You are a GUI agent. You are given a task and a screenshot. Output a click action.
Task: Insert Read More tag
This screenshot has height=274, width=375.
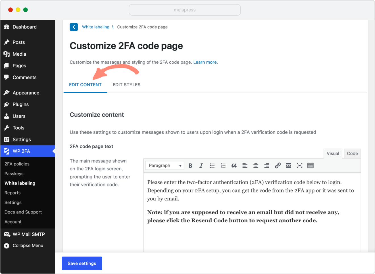click(x=289, y=166)
